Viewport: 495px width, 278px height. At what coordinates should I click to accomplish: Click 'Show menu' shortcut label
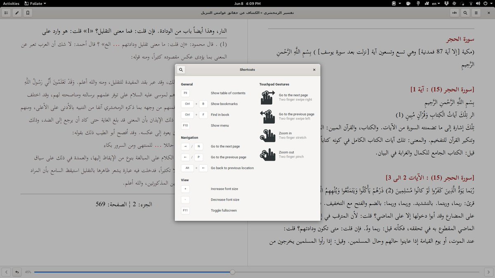pyautogui.click(x=220, y=125)
